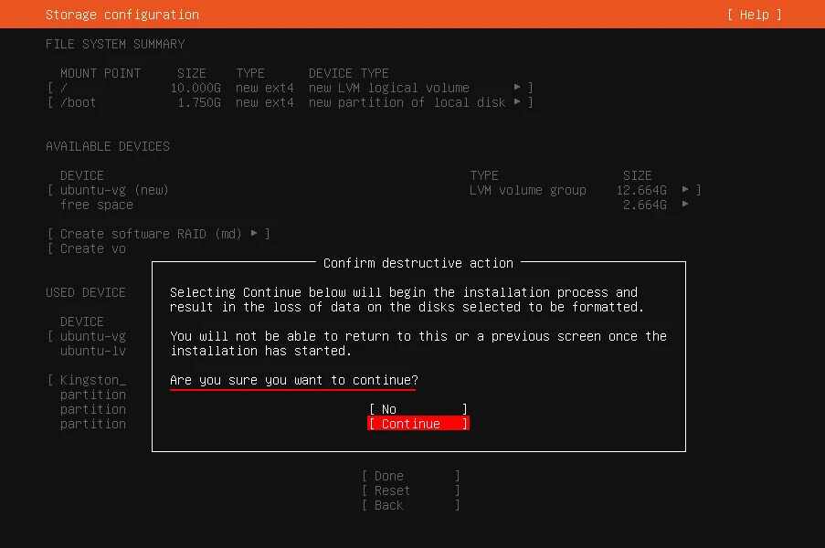Select the ubuntu-lv logical volume entry
825x548 pixels.
(92, 351)
